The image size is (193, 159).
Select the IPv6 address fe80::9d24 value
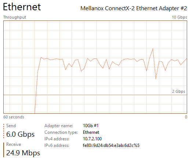click(111, 145)
